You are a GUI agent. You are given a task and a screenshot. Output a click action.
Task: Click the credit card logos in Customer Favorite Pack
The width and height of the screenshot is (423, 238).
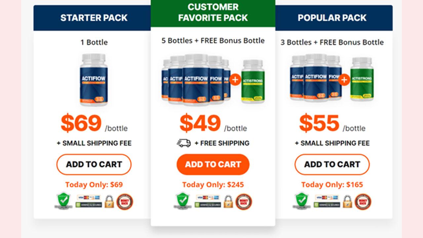tap(208, 197)
